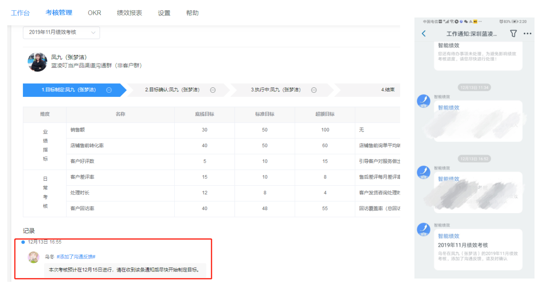This screenshot has width=543, height=288.
Task: Click the 标准目标 column header
Action: click(x=265, y=114)
